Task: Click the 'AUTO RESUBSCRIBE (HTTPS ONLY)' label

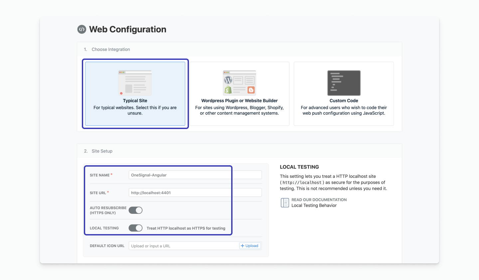Action: click(108, 210)
